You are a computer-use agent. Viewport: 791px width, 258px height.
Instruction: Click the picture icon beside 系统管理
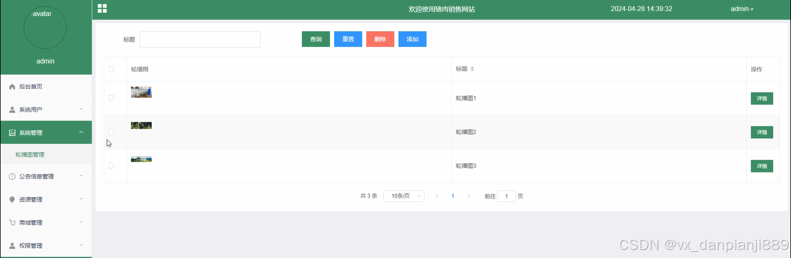12,132
